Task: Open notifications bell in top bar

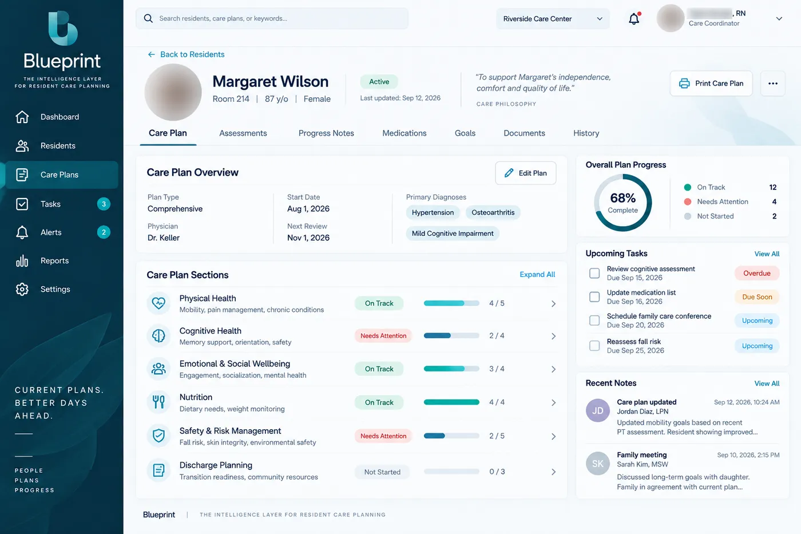Action: click(x=634, y=19)
